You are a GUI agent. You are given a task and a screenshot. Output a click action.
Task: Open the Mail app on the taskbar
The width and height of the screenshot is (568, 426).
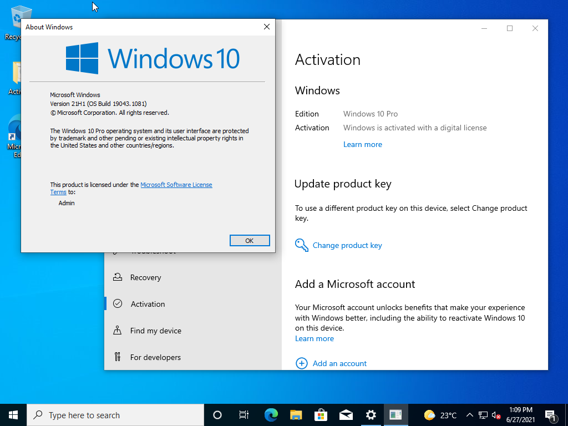346,415
